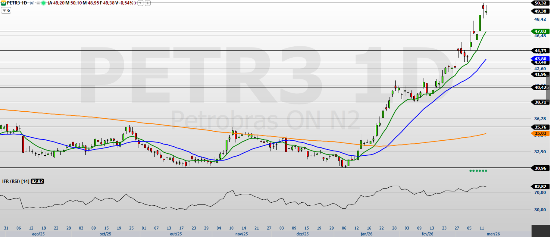Click the 82,82 RSI value tag on right axis
The width and height of the screenshot is (550, 237).
[540, 186]
